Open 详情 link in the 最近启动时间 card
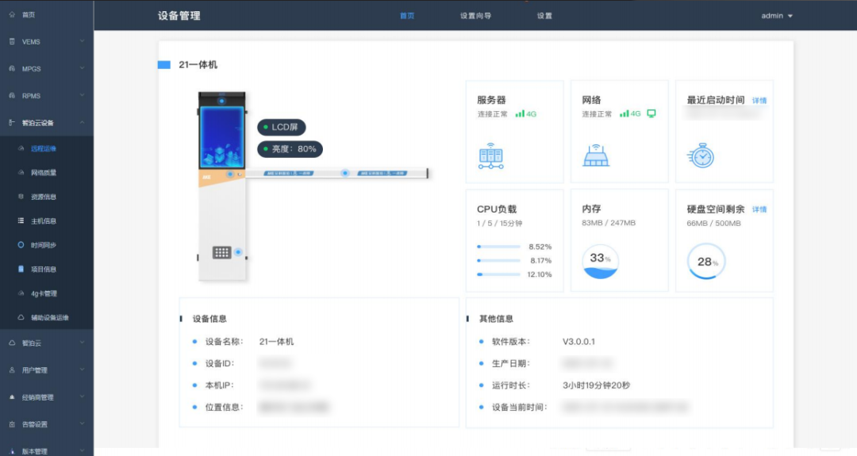 [759, 101]
